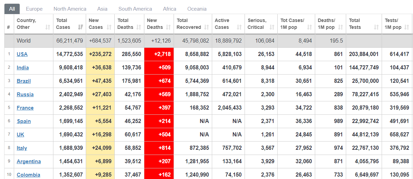Click World total recovered 45,798,082
This screenshot has width=413, height=179.
(195, 41)
